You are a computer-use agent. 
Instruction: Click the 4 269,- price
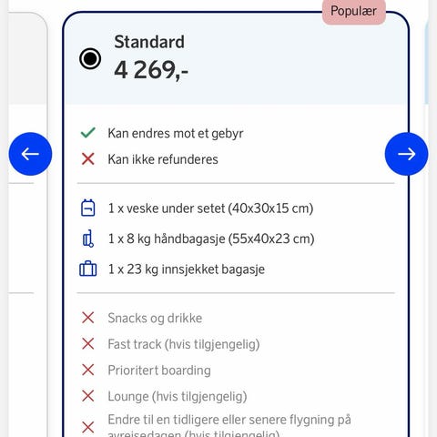[x=151, y=70]
